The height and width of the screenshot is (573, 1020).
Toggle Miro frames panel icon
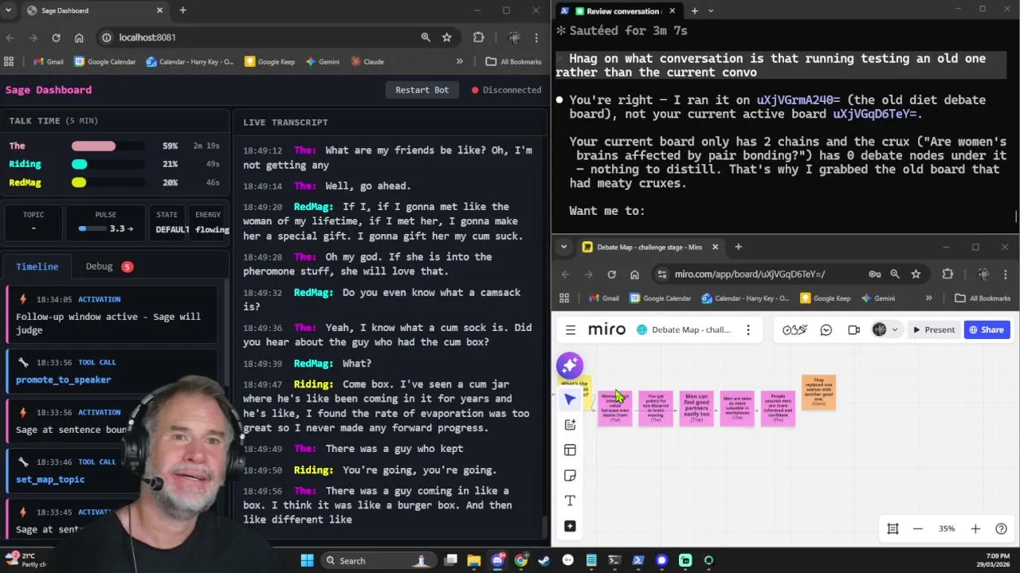tap(892, 528)
